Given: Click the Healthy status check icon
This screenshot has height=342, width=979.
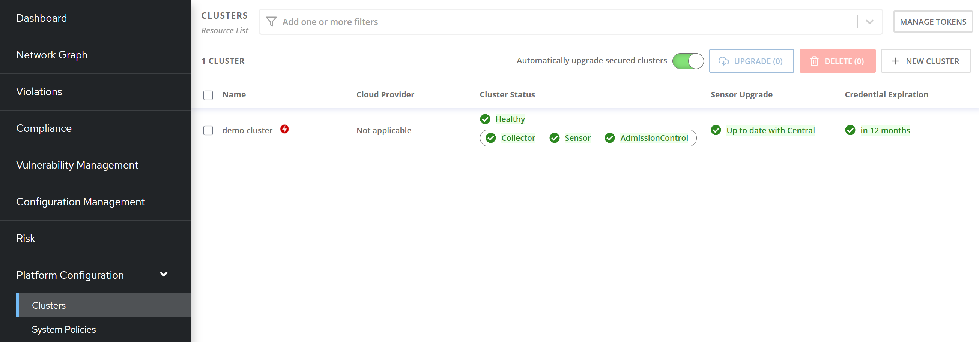Looking at the screenshot, I should [485, 119].
